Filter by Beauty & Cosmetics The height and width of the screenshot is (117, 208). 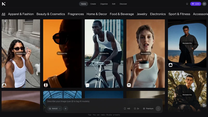51,14
